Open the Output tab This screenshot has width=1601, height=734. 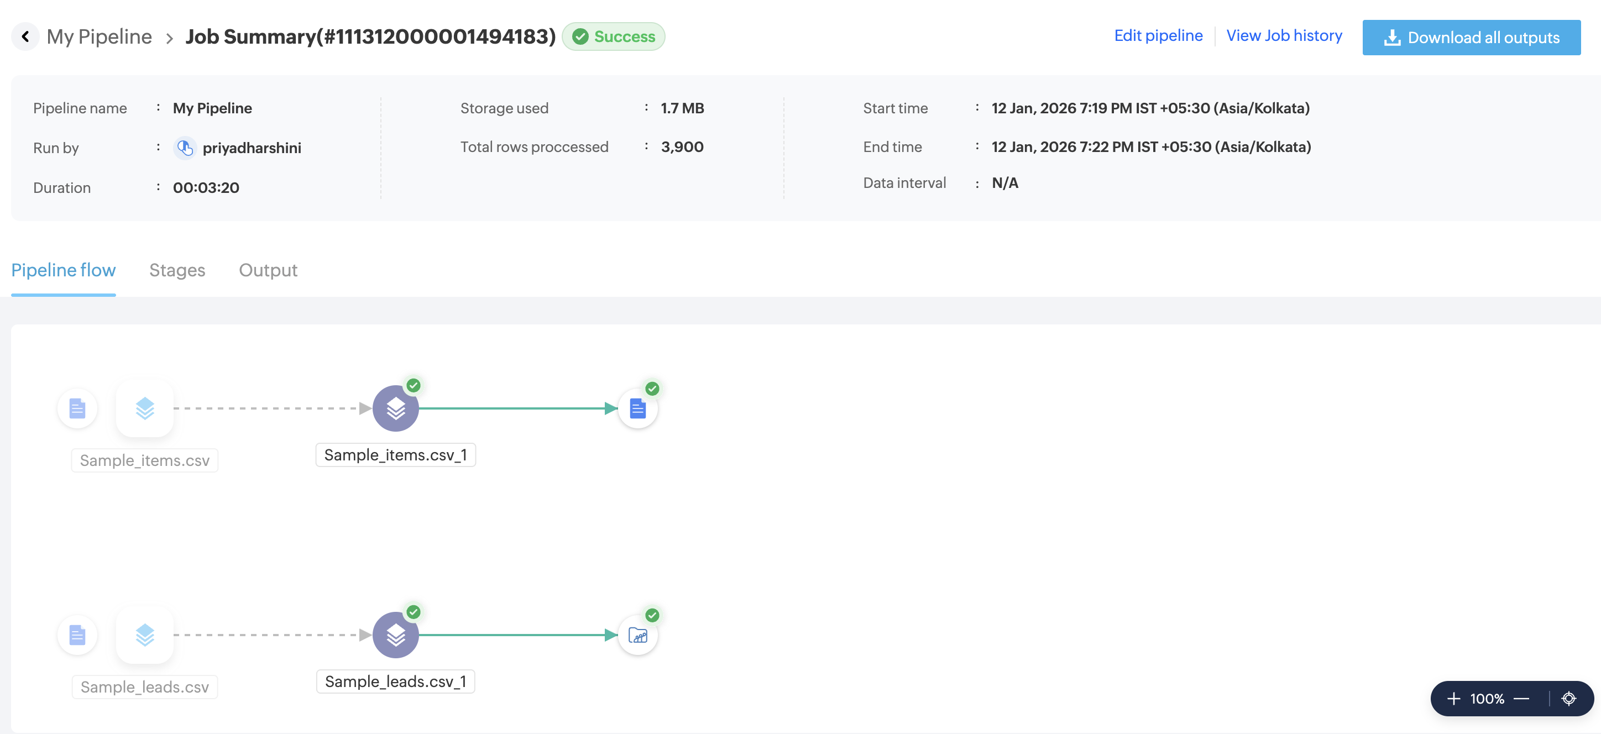[x=268, y=270]
